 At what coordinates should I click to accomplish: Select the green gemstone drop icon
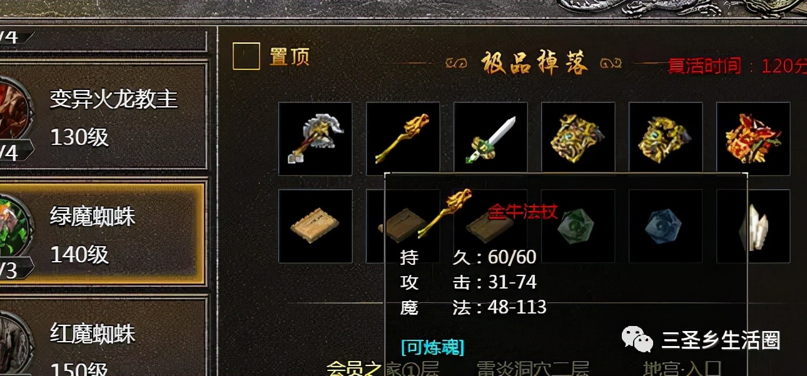pyautogui.click(x=578, y=226)
